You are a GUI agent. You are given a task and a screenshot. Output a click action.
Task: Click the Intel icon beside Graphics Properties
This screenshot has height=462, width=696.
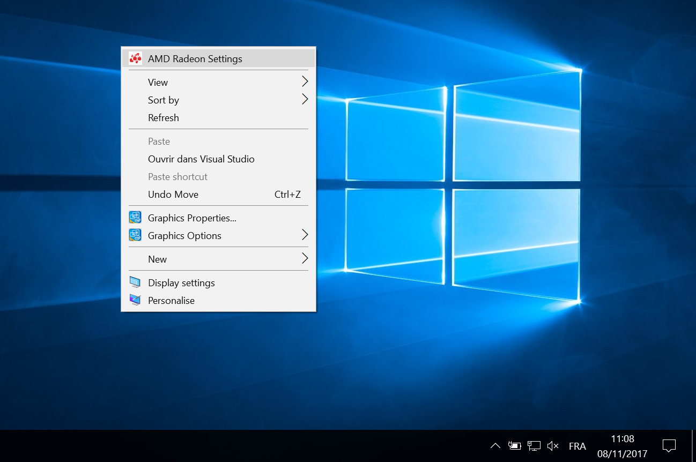[135, 218]
